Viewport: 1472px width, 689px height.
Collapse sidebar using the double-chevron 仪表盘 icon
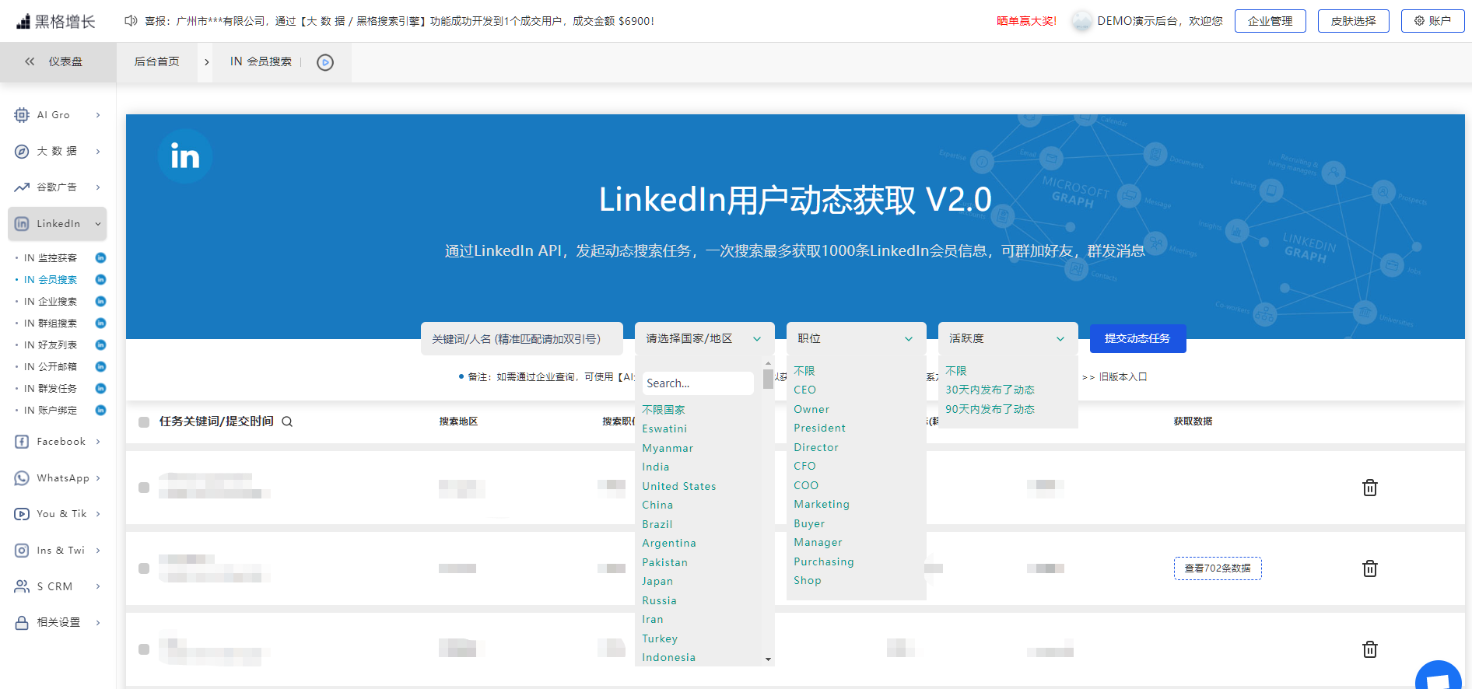coord(30,61)
